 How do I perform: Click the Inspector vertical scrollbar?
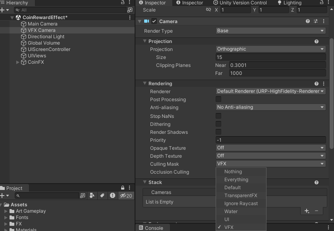(x=332, y=93)
